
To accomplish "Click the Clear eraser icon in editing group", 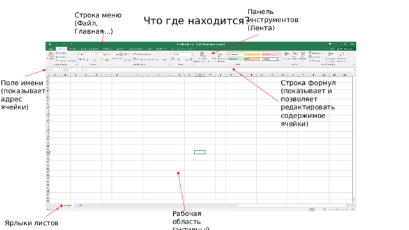I will tap(310, 60).
